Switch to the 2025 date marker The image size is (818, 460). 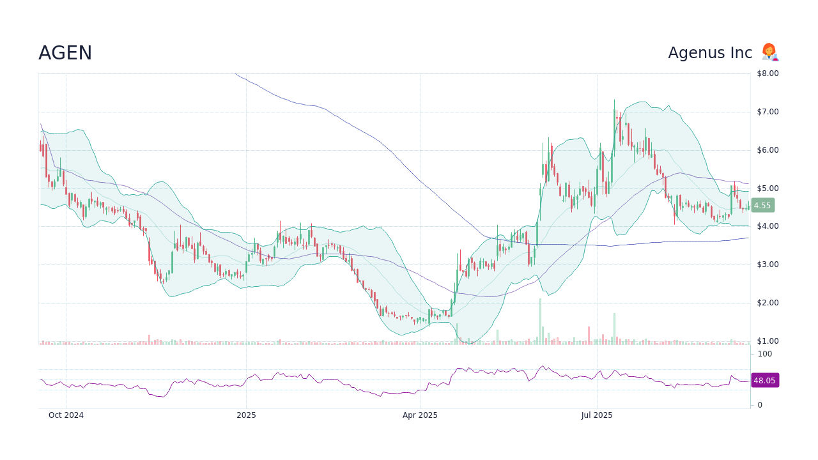[x=247, y=415]
